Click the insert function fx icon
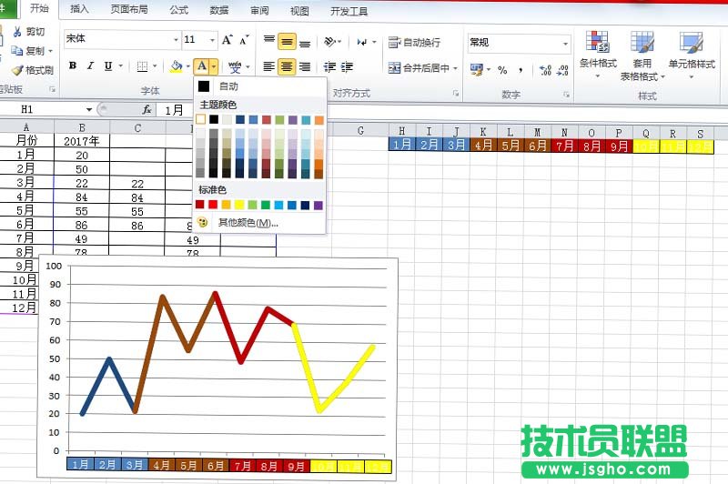This screenshot has width=728, height=484. pos(146,109)
